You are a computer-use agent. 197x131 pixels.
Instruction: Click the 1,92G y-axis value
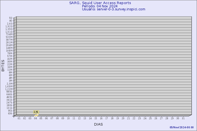pyautogui.click(x=9, y=26)
